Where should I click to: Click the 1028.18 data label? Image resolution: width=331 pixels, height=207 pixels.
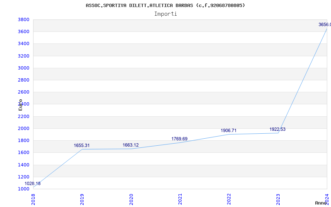(33, 183)
